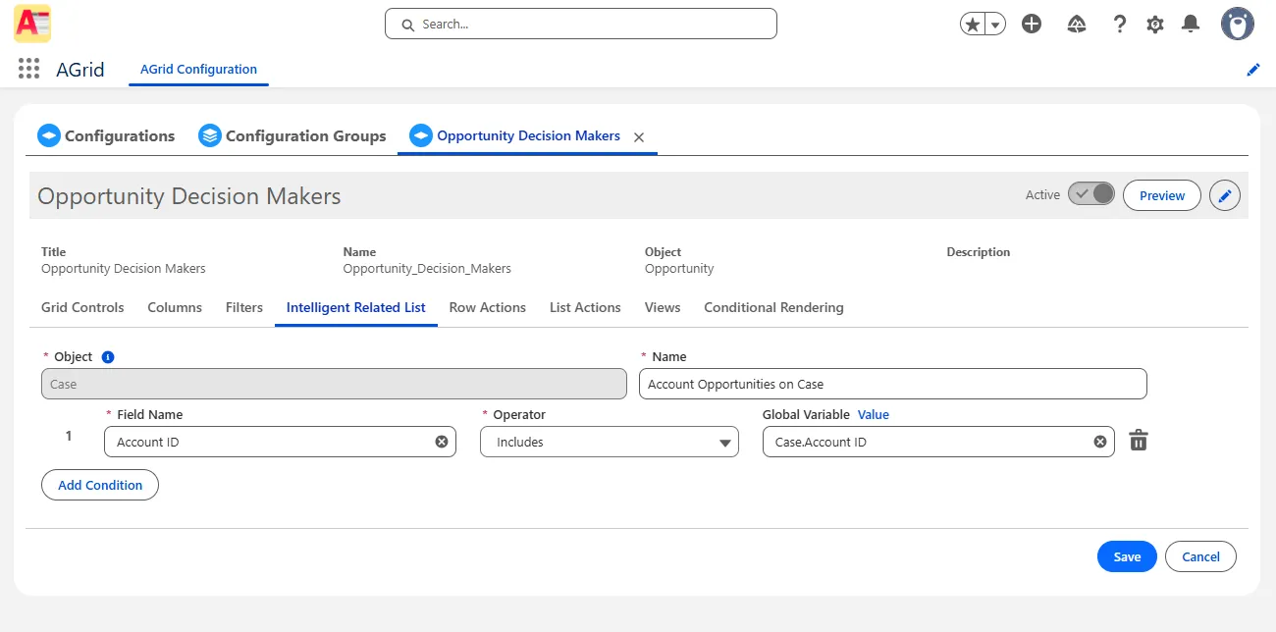This screenshot has width=1276, height=632.
Task: Open the App Launcher grid icon
Action: point(28,69)
